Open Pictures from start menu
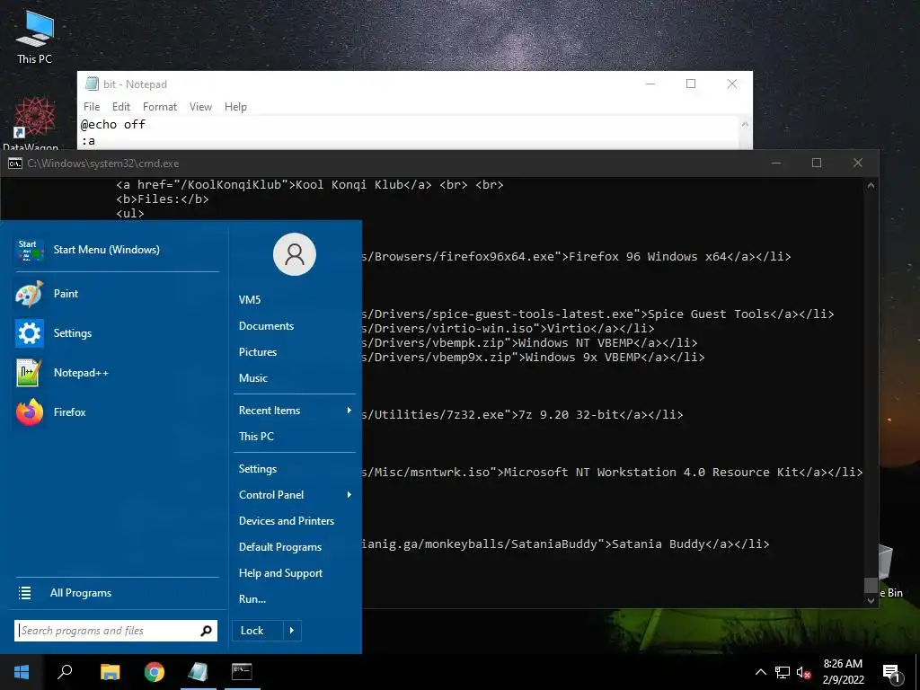The height and width of the screenshot is (690, 920). pyautogui.click(x=295, y=352)
